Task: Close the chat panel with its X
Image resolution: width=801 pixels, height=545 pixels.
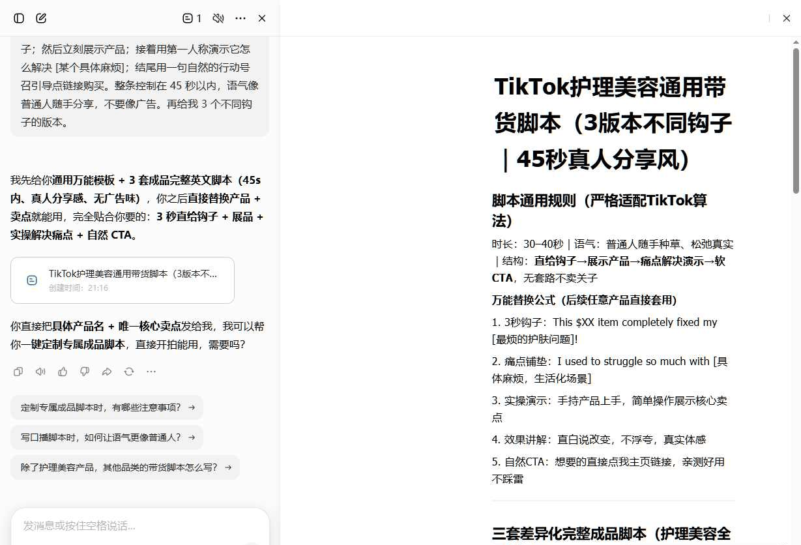Action: 262,18
